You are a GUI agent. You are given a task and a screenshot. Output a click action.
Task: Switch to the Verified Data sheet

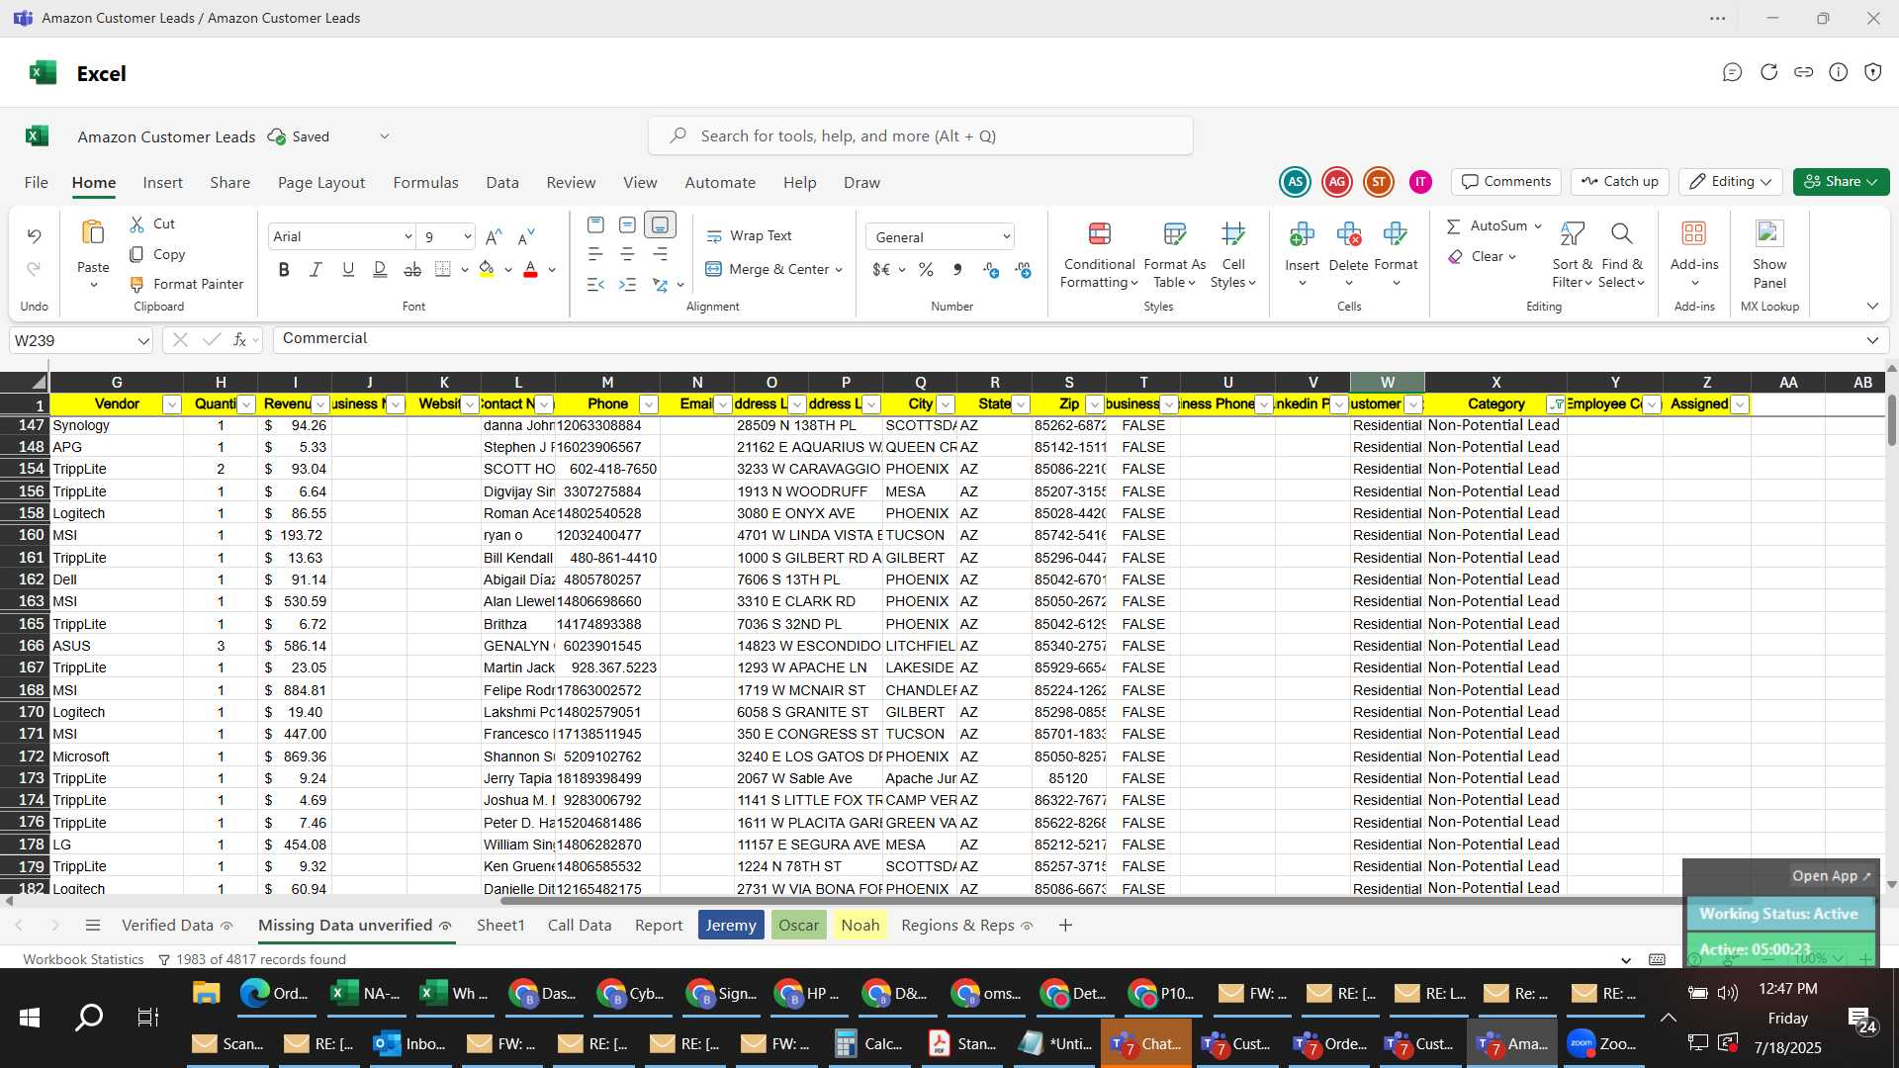click(x=167, y=926)
